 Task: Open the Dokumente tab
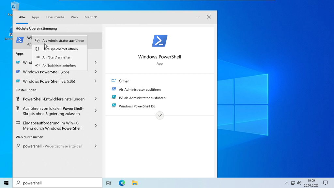tap(55, 17)
